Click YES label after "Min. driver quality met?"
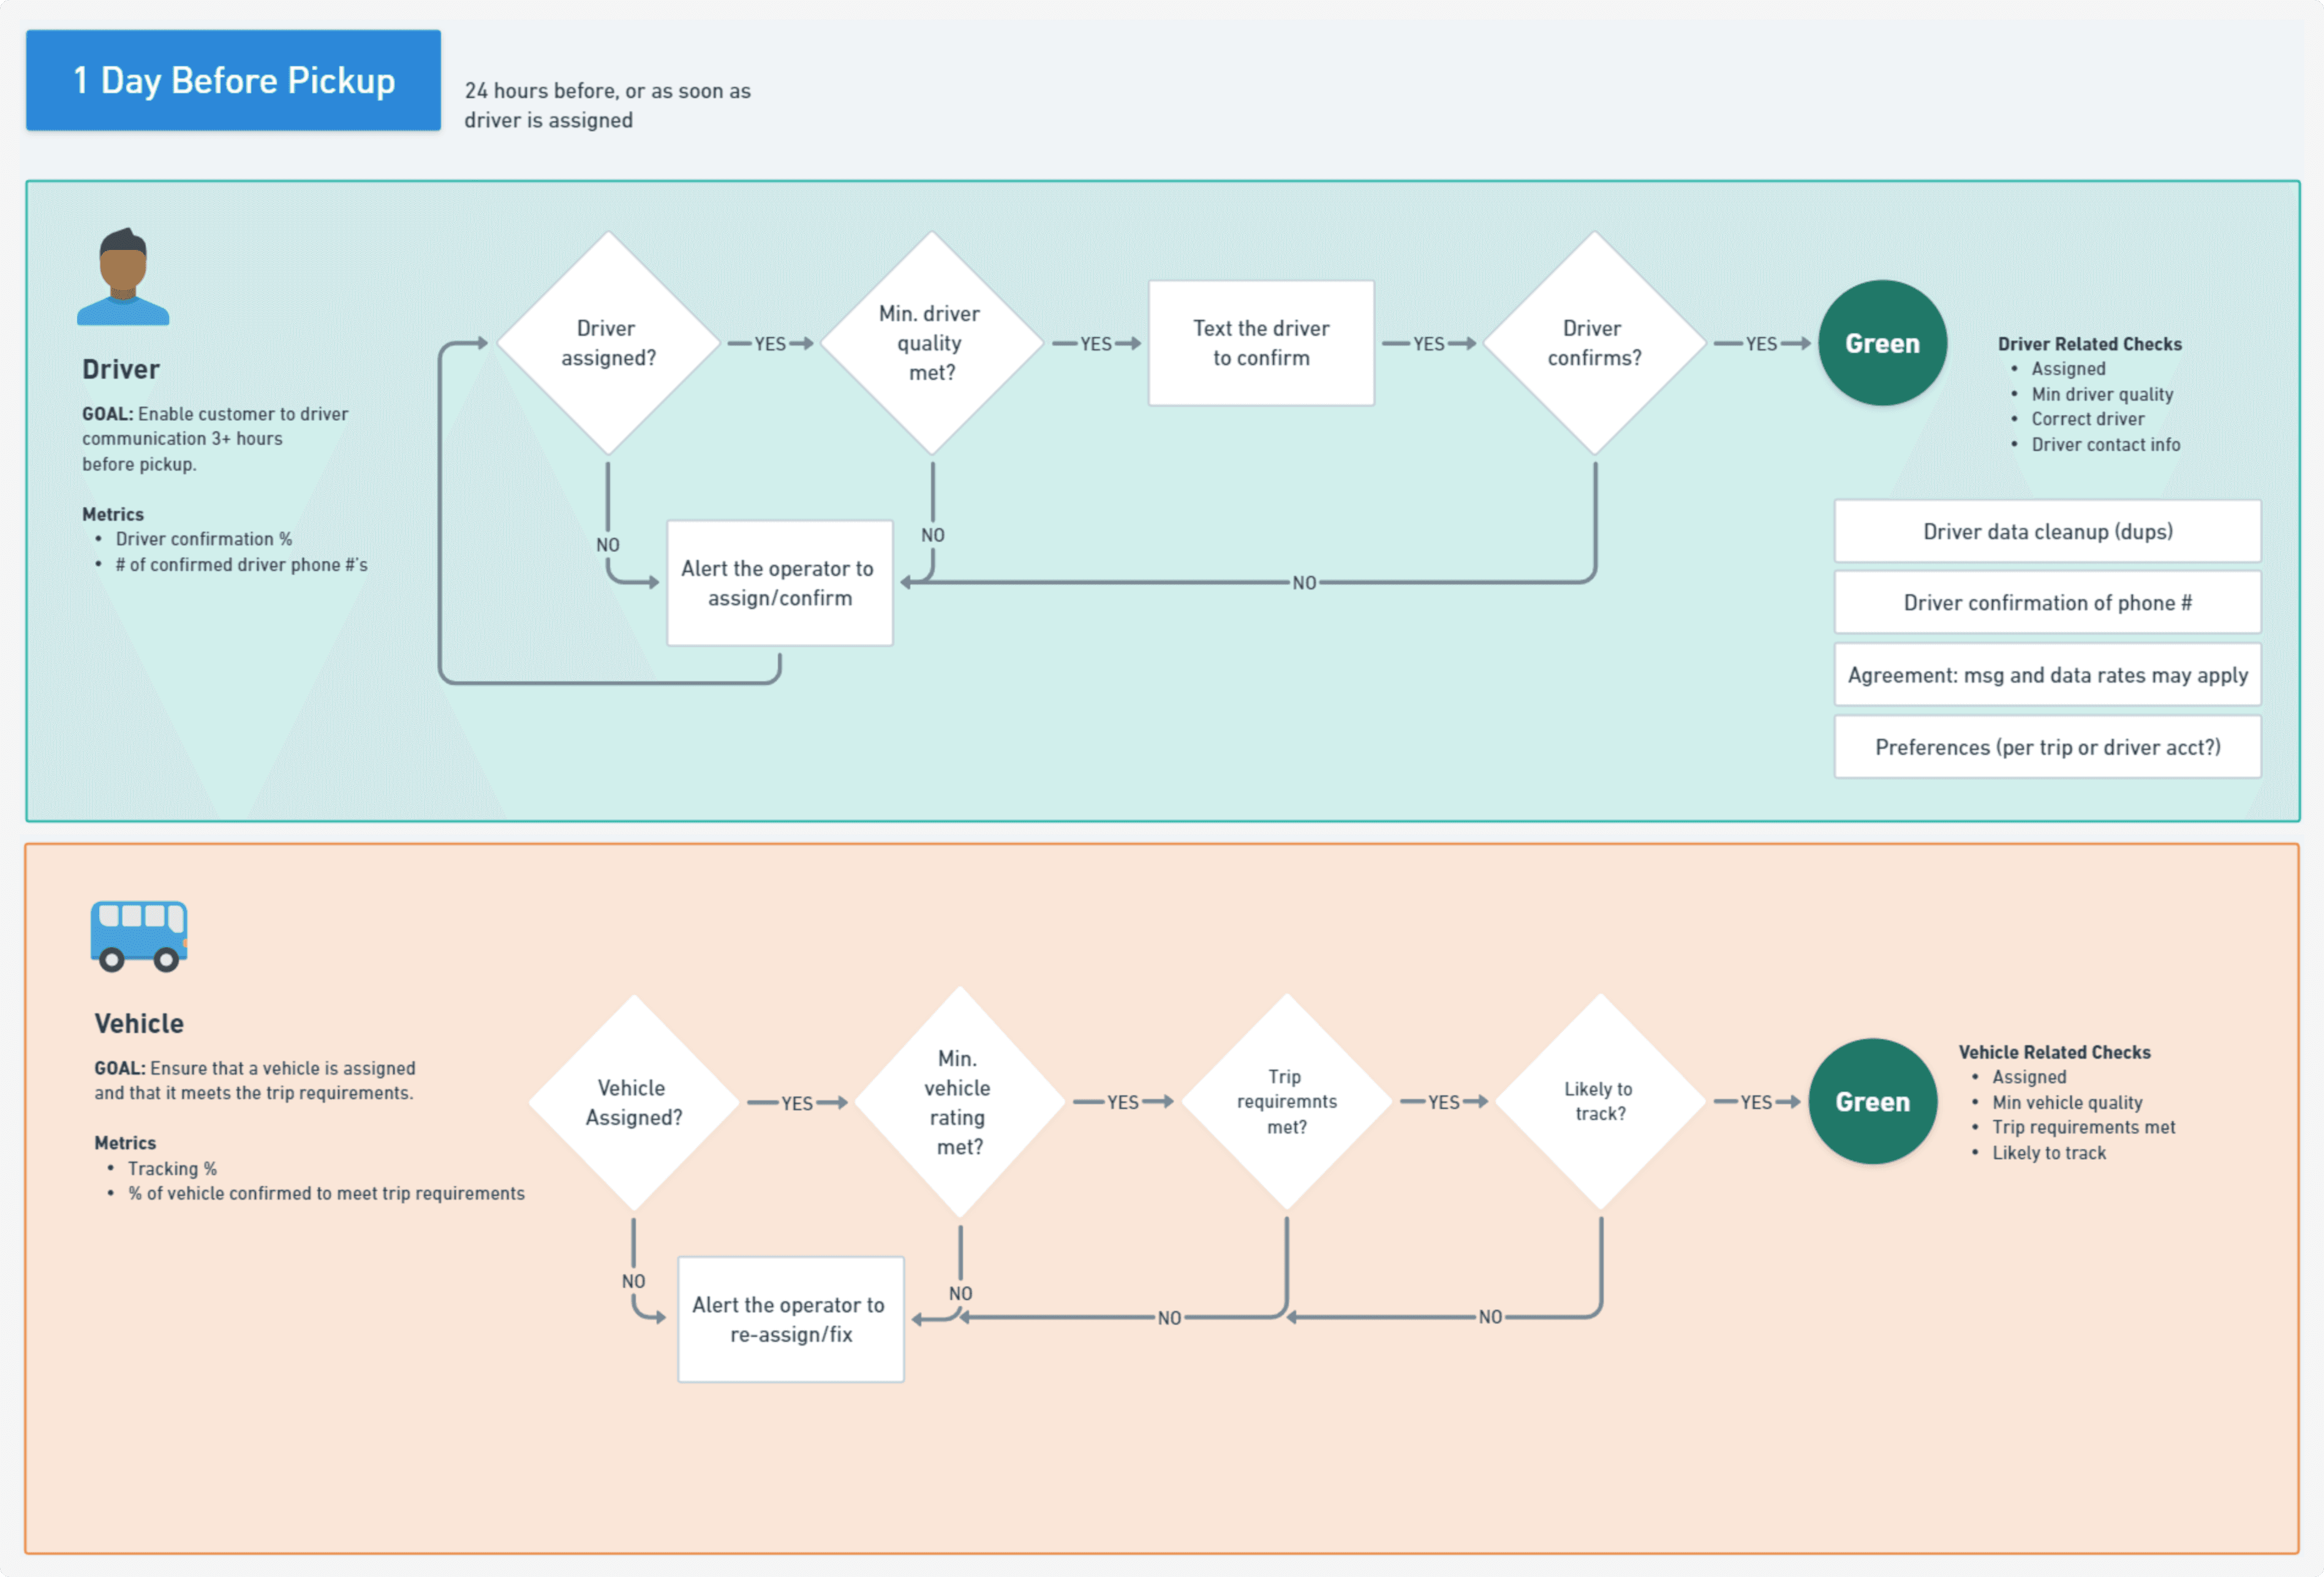 tap(1096, 344)
